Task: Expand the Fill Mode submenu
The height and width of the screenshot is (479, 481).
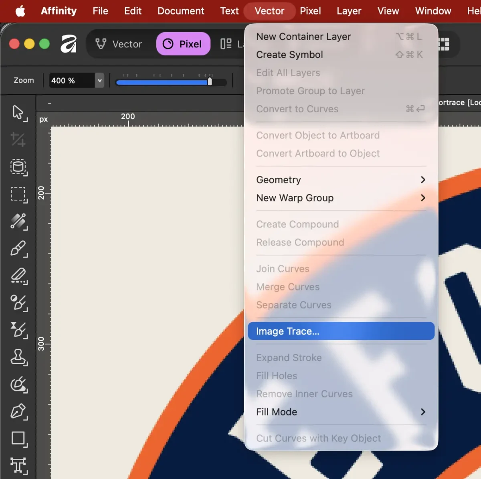Action: pos(341,412)
